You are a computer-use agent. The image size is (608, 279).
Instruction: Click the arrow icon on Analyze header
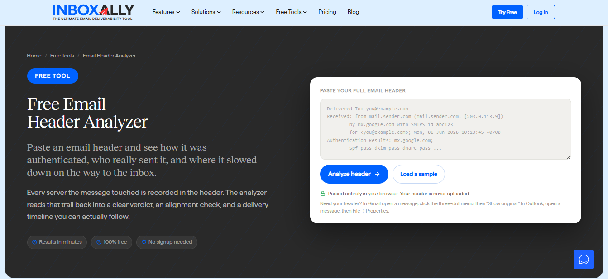pyautogui.click(x=377, y=174)
